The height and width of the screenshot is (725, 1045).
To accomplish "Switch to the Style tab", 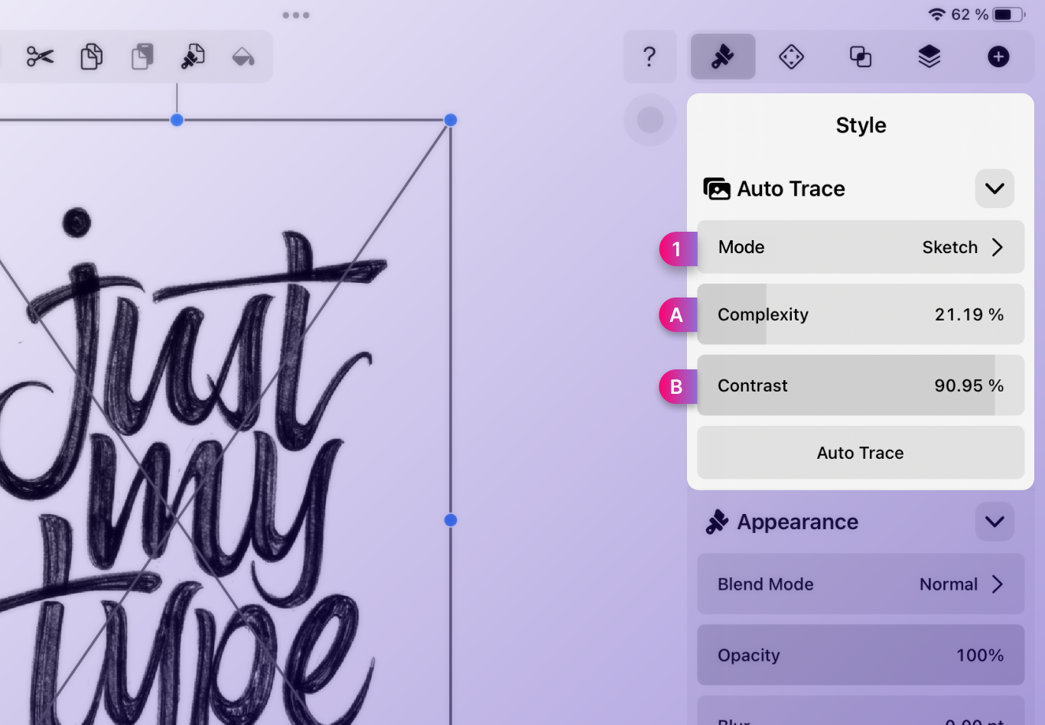I will (722, 57).
